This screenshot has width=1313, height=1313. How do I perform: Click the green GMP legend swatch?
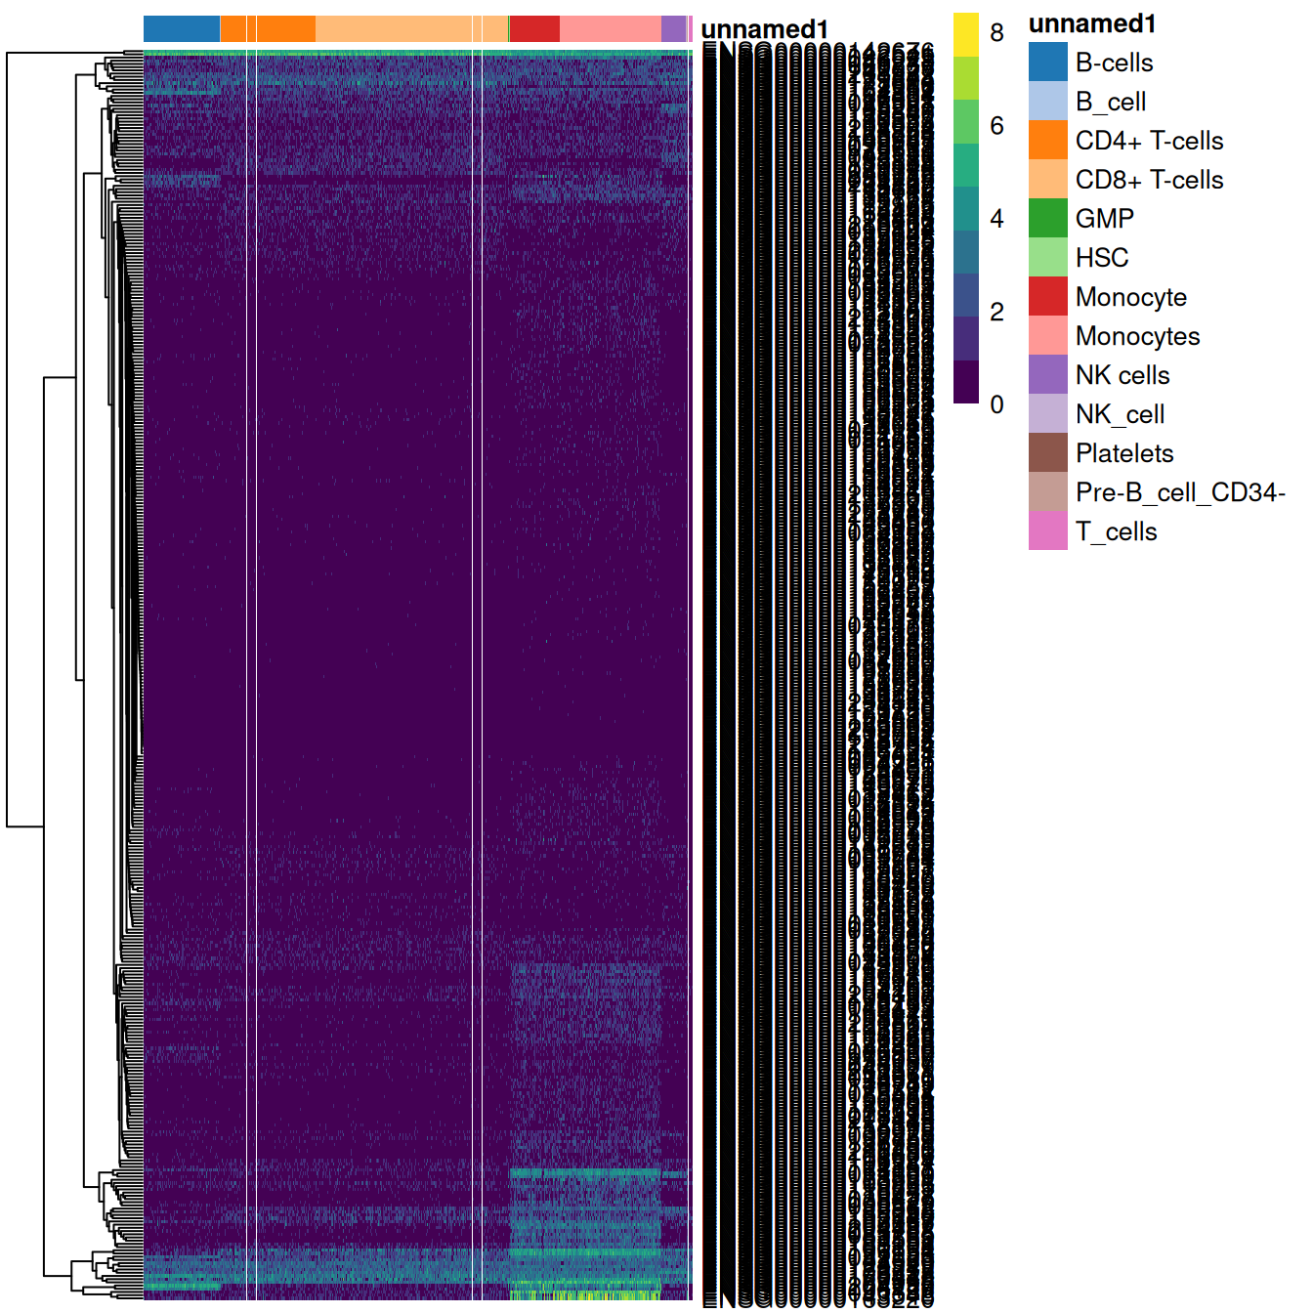click(1047, 219)
